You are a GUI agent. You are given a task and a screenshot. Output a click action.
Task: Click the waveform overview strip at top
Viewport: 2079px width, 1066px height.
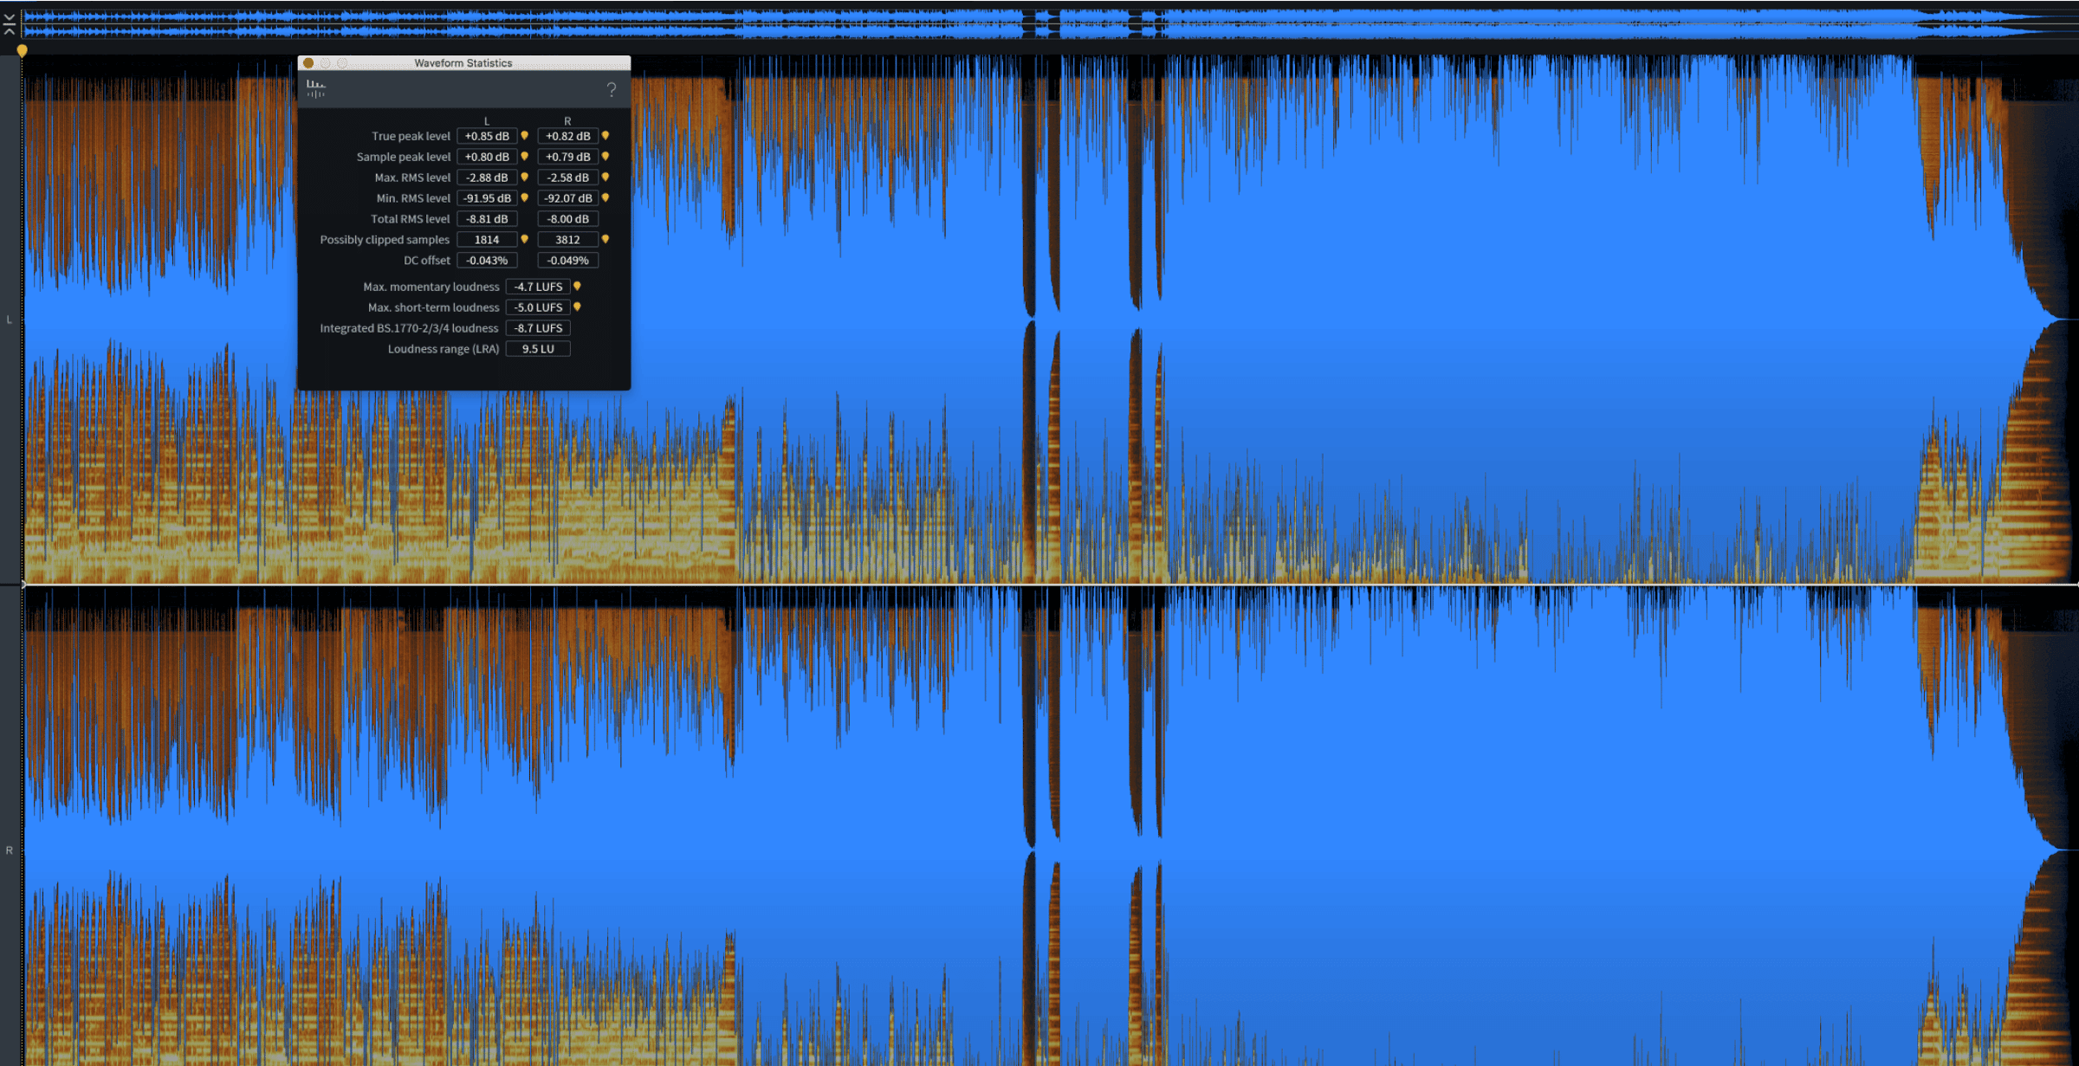point(1048,24)
